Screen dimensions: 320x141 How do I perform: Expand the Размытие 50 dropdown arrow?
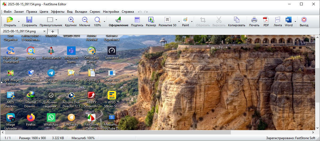point(179,22)
